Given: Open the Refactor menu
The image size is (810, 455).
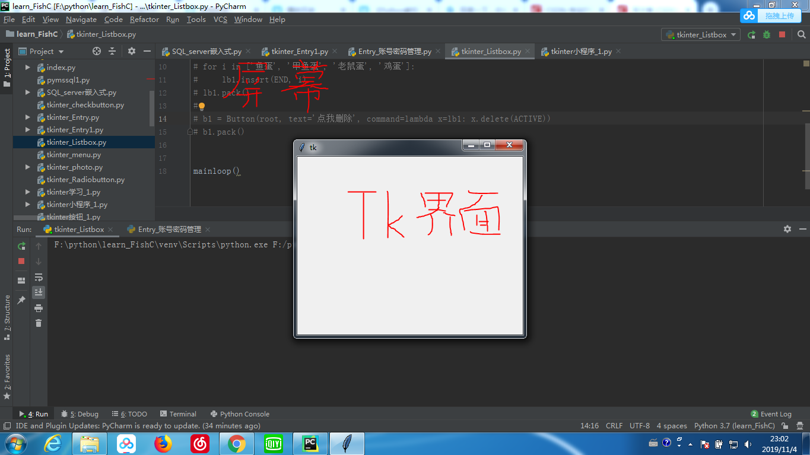Looking at the screenshot, I should 144,20.
